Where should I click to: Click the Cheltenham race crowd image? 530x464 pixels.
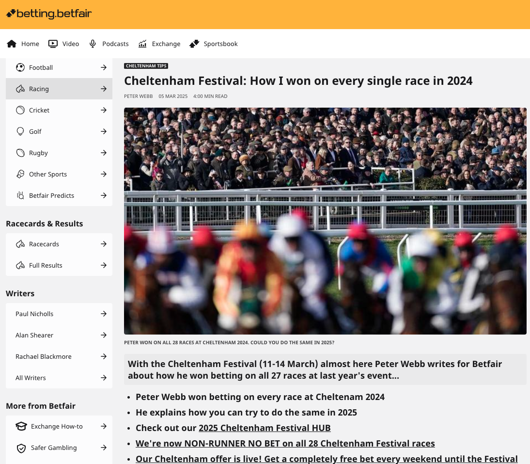(325, 221)
